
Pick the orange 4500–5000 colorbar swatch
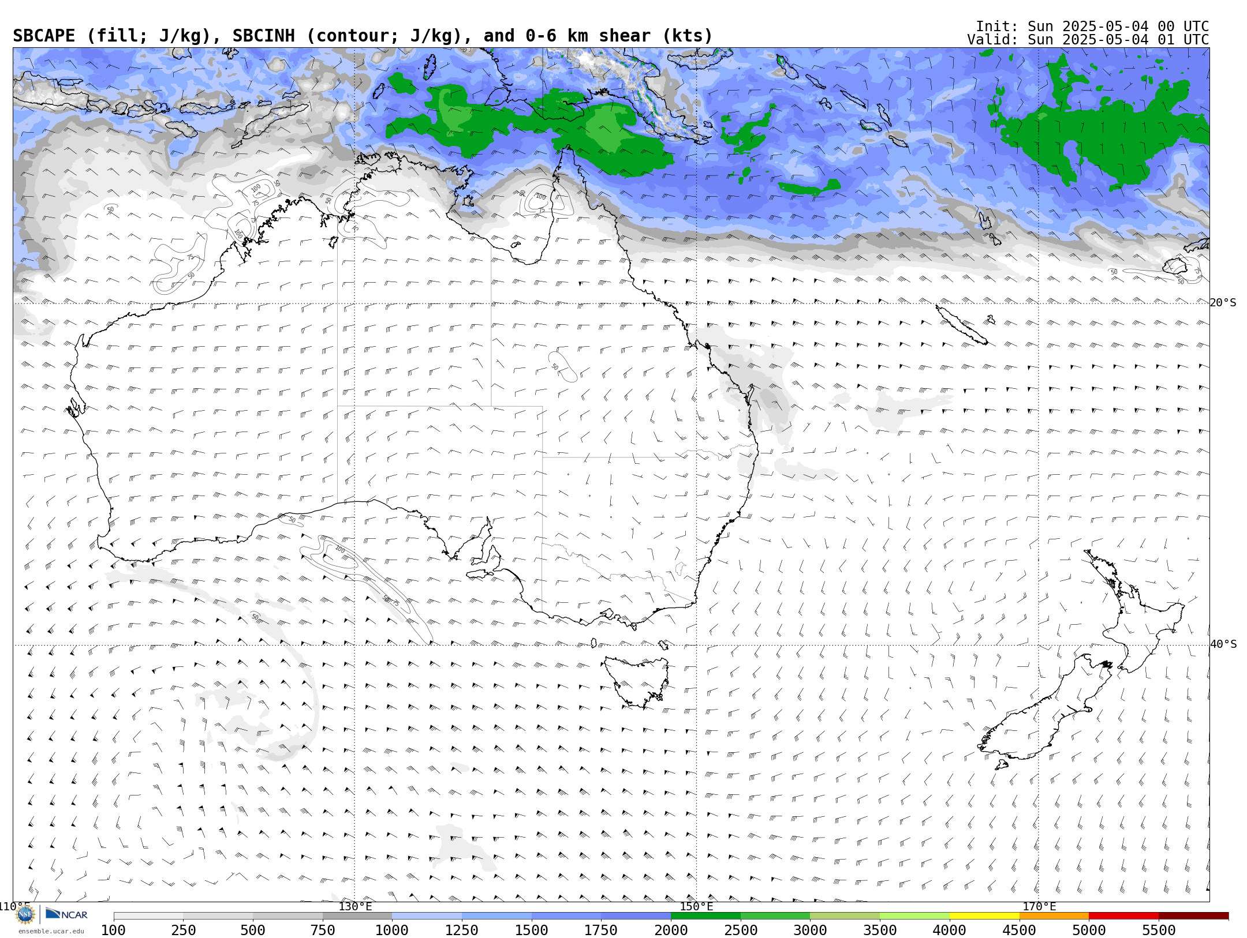[x=1054, y=916]
